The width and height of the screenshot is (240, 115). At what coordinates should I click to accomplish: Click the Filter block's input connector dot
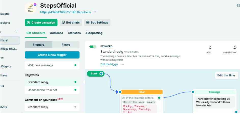(x=120, y=92)
